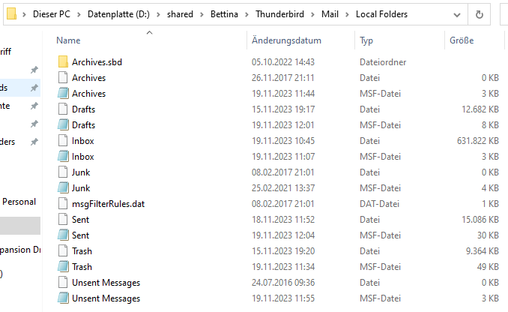
Task: Click the Archives.sbd folder icon
Action: 63,62
